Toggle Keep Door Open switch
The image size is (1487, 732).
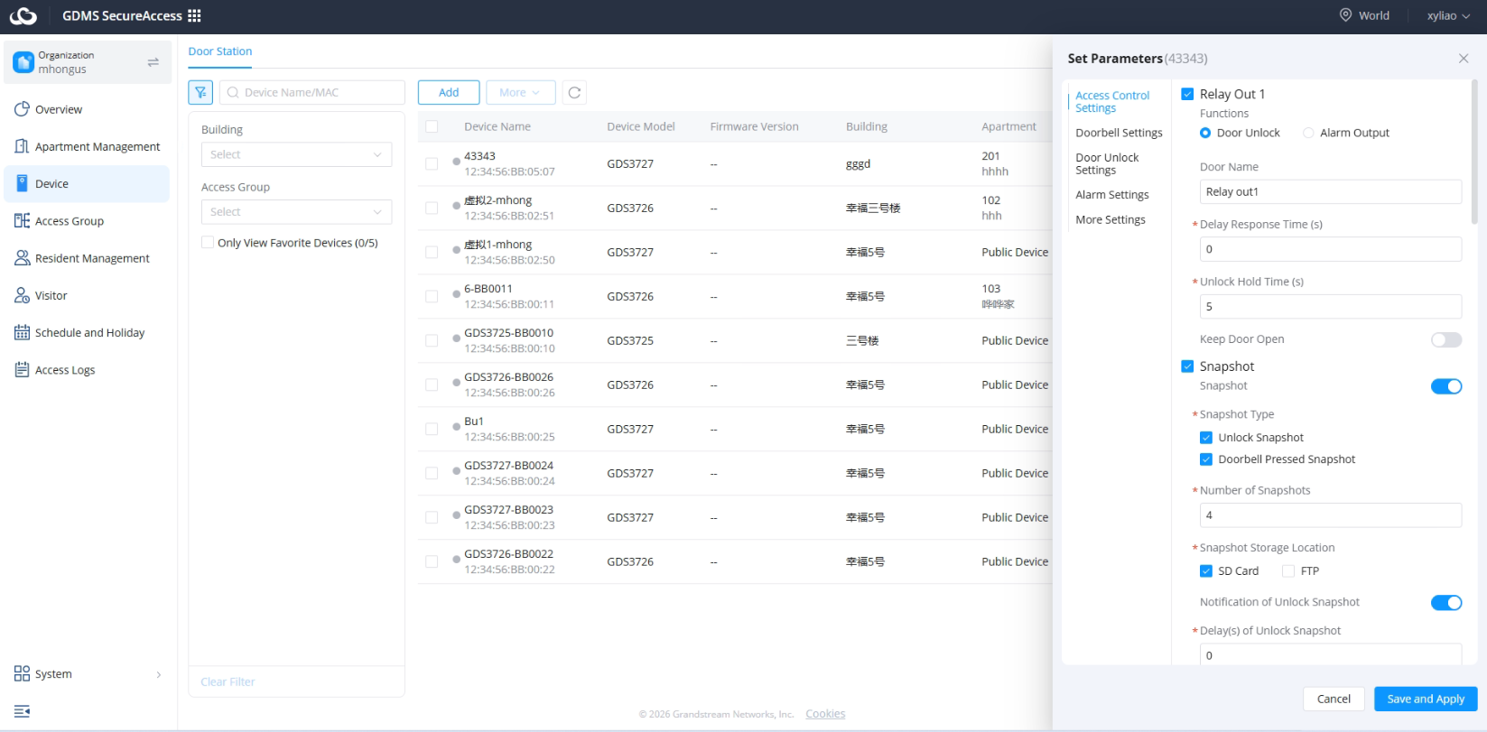[1446, 339]
